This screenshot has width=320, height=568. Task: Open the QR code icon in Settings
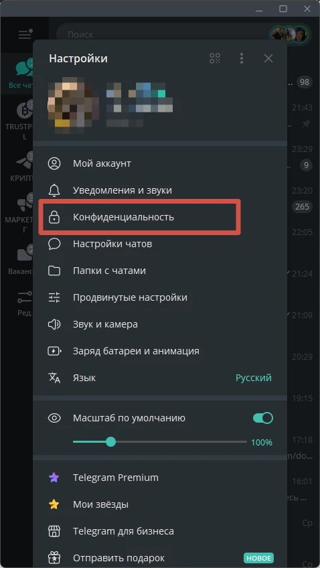(x=215, y=58)
